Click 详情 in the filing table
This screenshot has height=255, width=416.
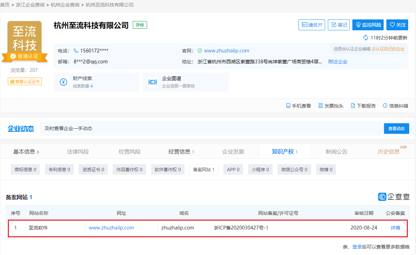pos(395,228)
